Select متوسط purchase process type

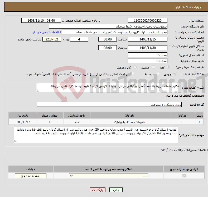click(x=158, y=74)
